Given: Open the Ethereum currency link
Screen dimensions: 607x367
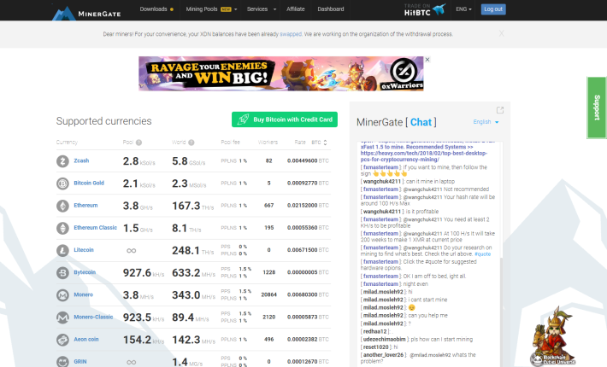Looking at the screenshot, I should (85, 206).
